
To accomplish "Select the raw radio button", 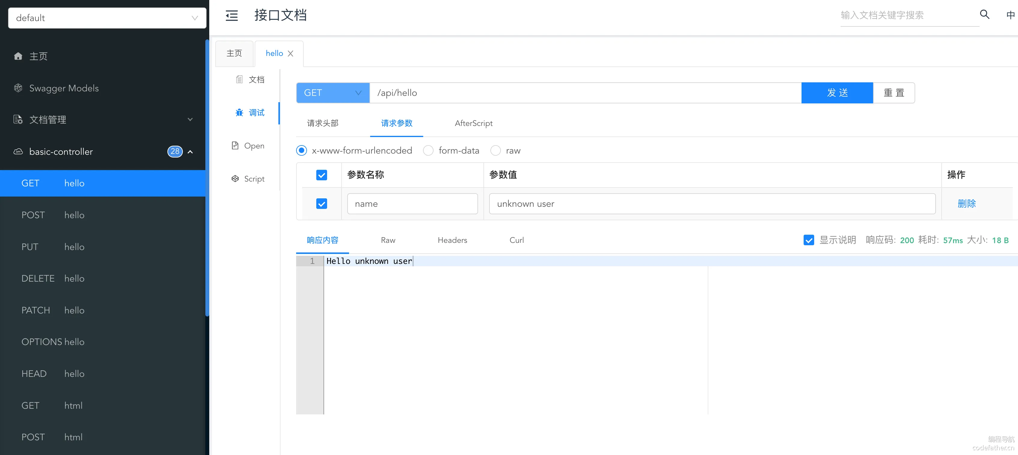I will [495, 151].
